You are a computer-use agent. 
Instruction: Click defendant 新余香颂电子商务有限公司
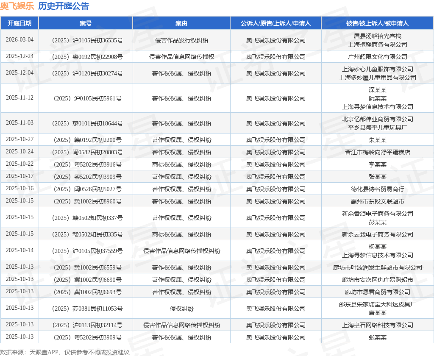pyautogui.click(x=378, y=214)
